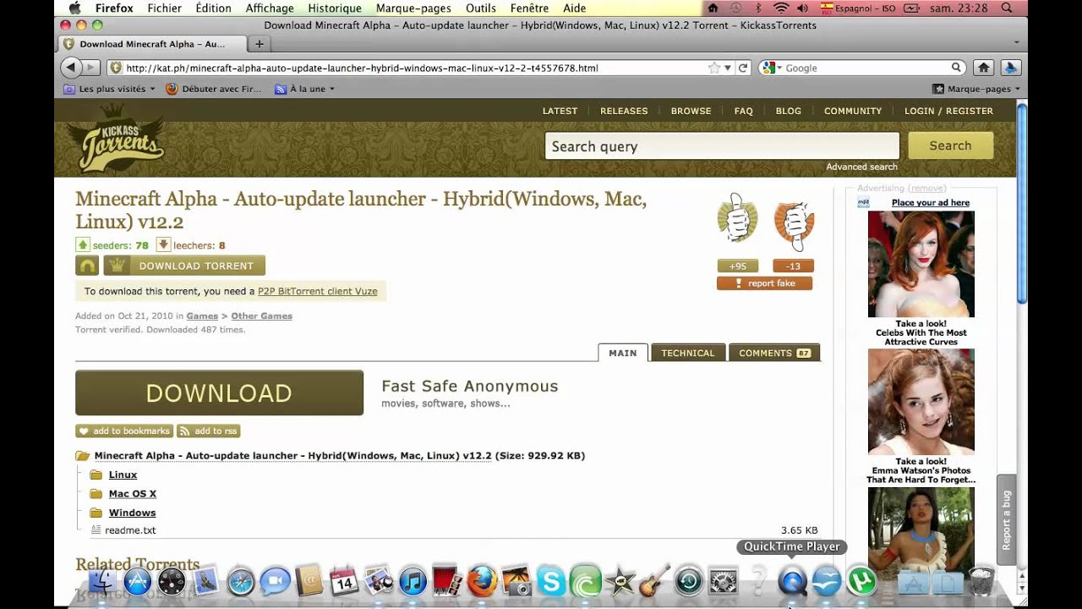
Task: Click the Firefox icon in the Dock
Action: tap(482, 582)
